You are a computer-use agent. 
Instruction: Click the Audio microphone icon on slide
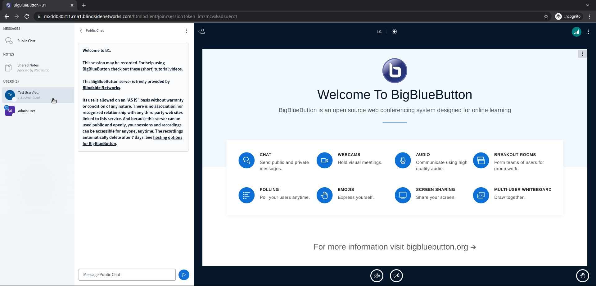tap(403, 160)
